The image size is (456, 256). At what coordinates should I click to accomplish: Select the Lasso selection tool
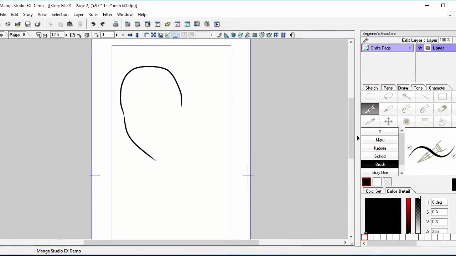click(388, 96)
